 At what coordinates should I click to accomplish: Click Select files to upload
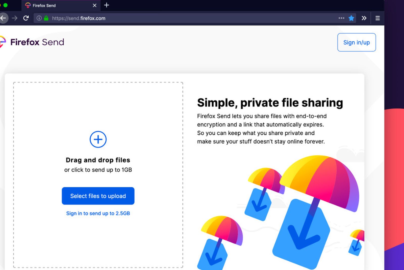point(98,196)
